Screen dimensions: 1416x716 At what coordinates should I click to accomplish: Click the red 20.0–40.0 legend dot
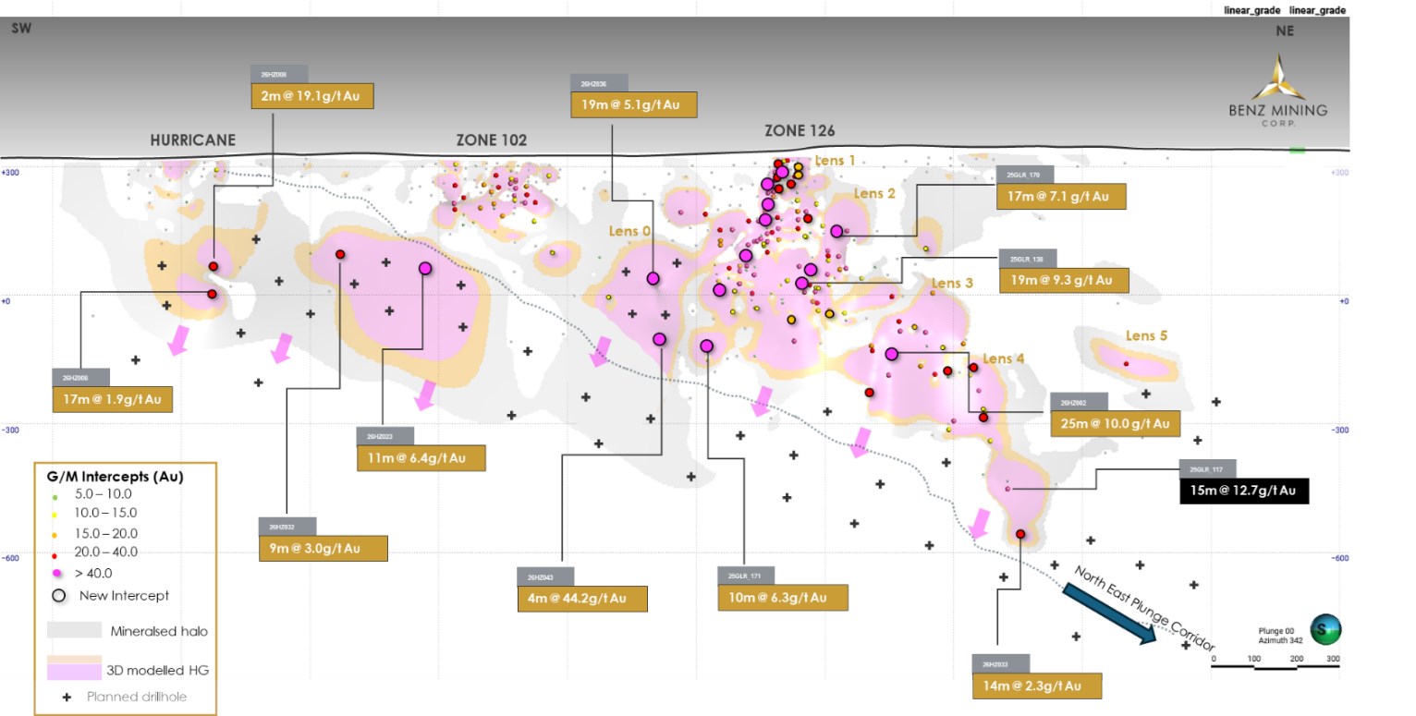click(55, 552)
